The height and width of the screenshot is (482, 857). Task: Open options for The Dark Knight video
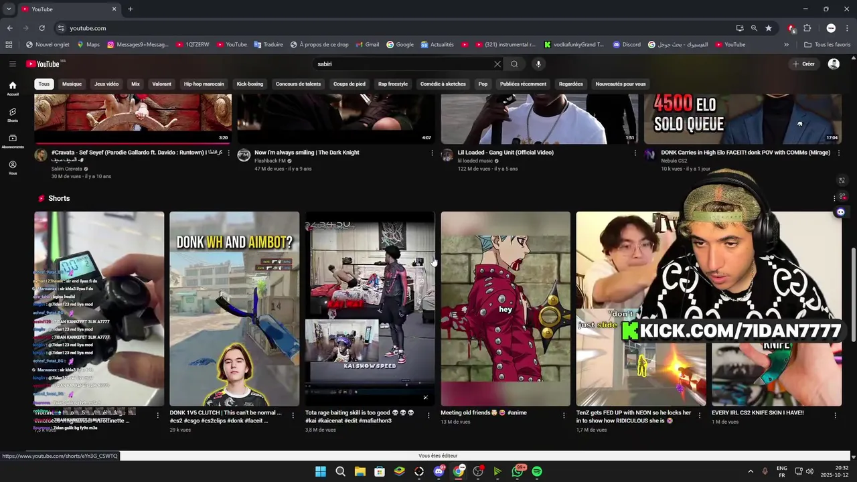[x=432, y=153]
